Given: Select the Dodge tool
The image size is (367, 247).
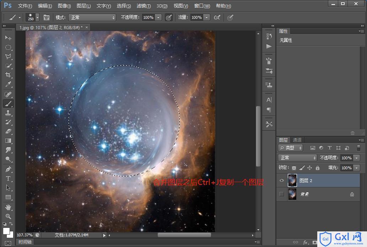Looking at the screenshot, I should click(x=8, y=159).
